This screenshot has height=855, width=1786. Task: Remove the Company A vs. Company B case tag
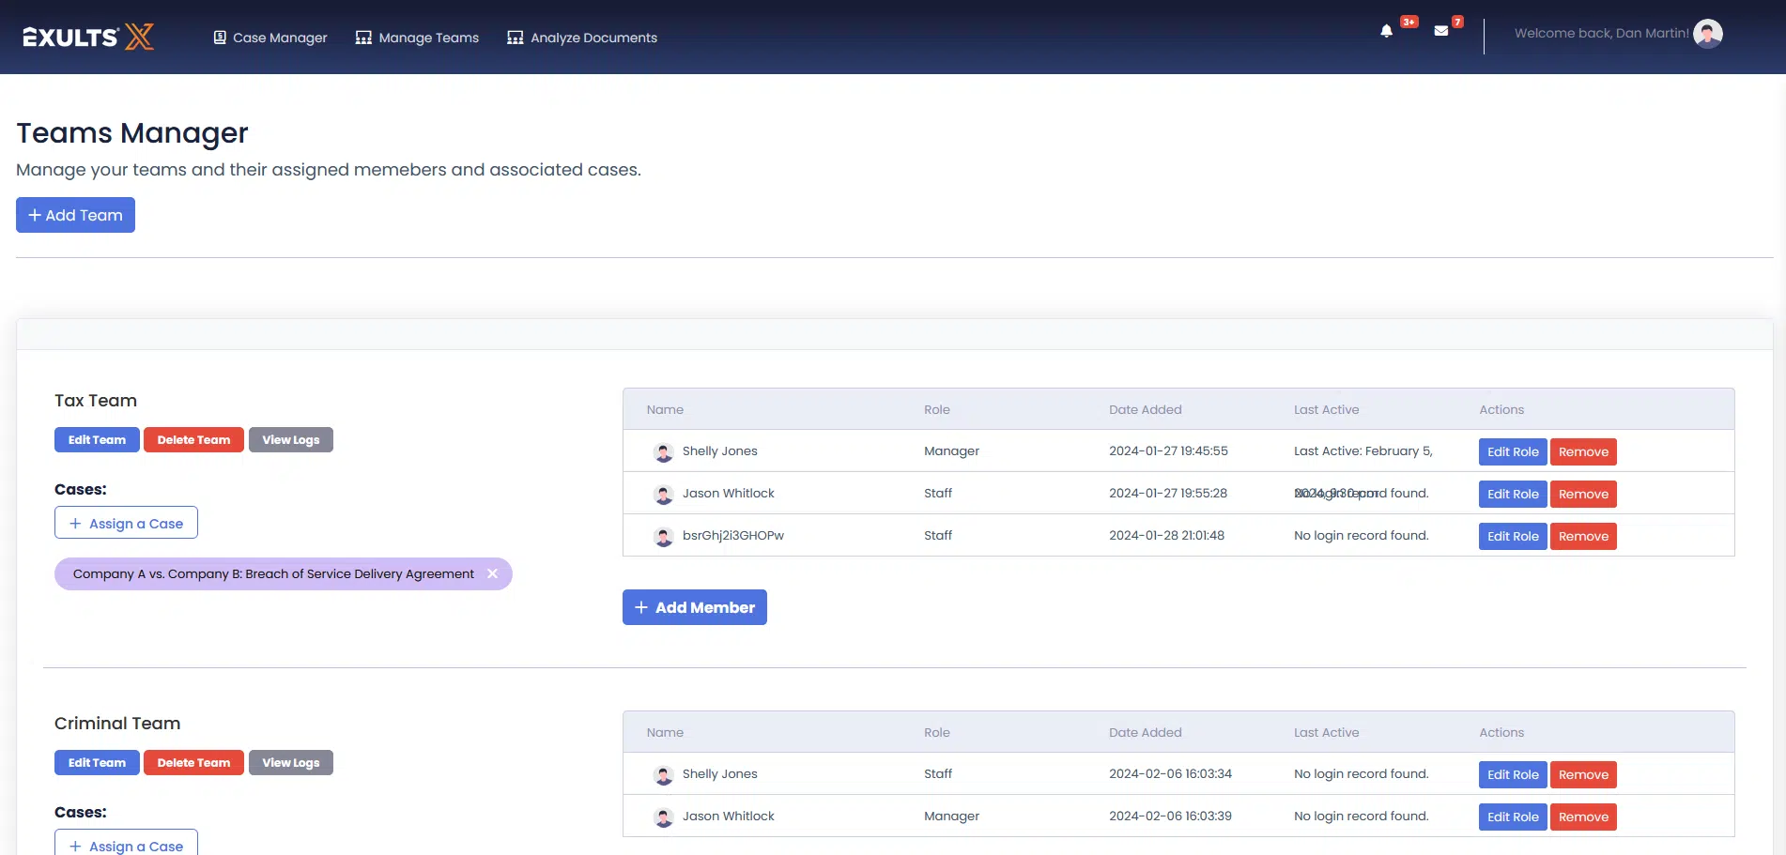pyautogui.click(x=492, y=573)
